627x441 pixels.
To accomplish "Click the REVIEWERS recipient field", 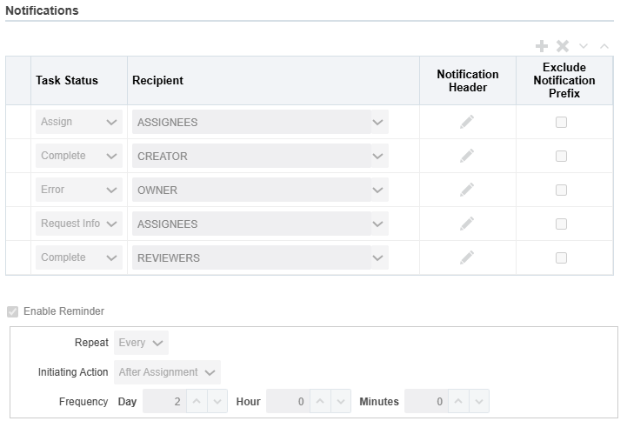I will [251, 257].
